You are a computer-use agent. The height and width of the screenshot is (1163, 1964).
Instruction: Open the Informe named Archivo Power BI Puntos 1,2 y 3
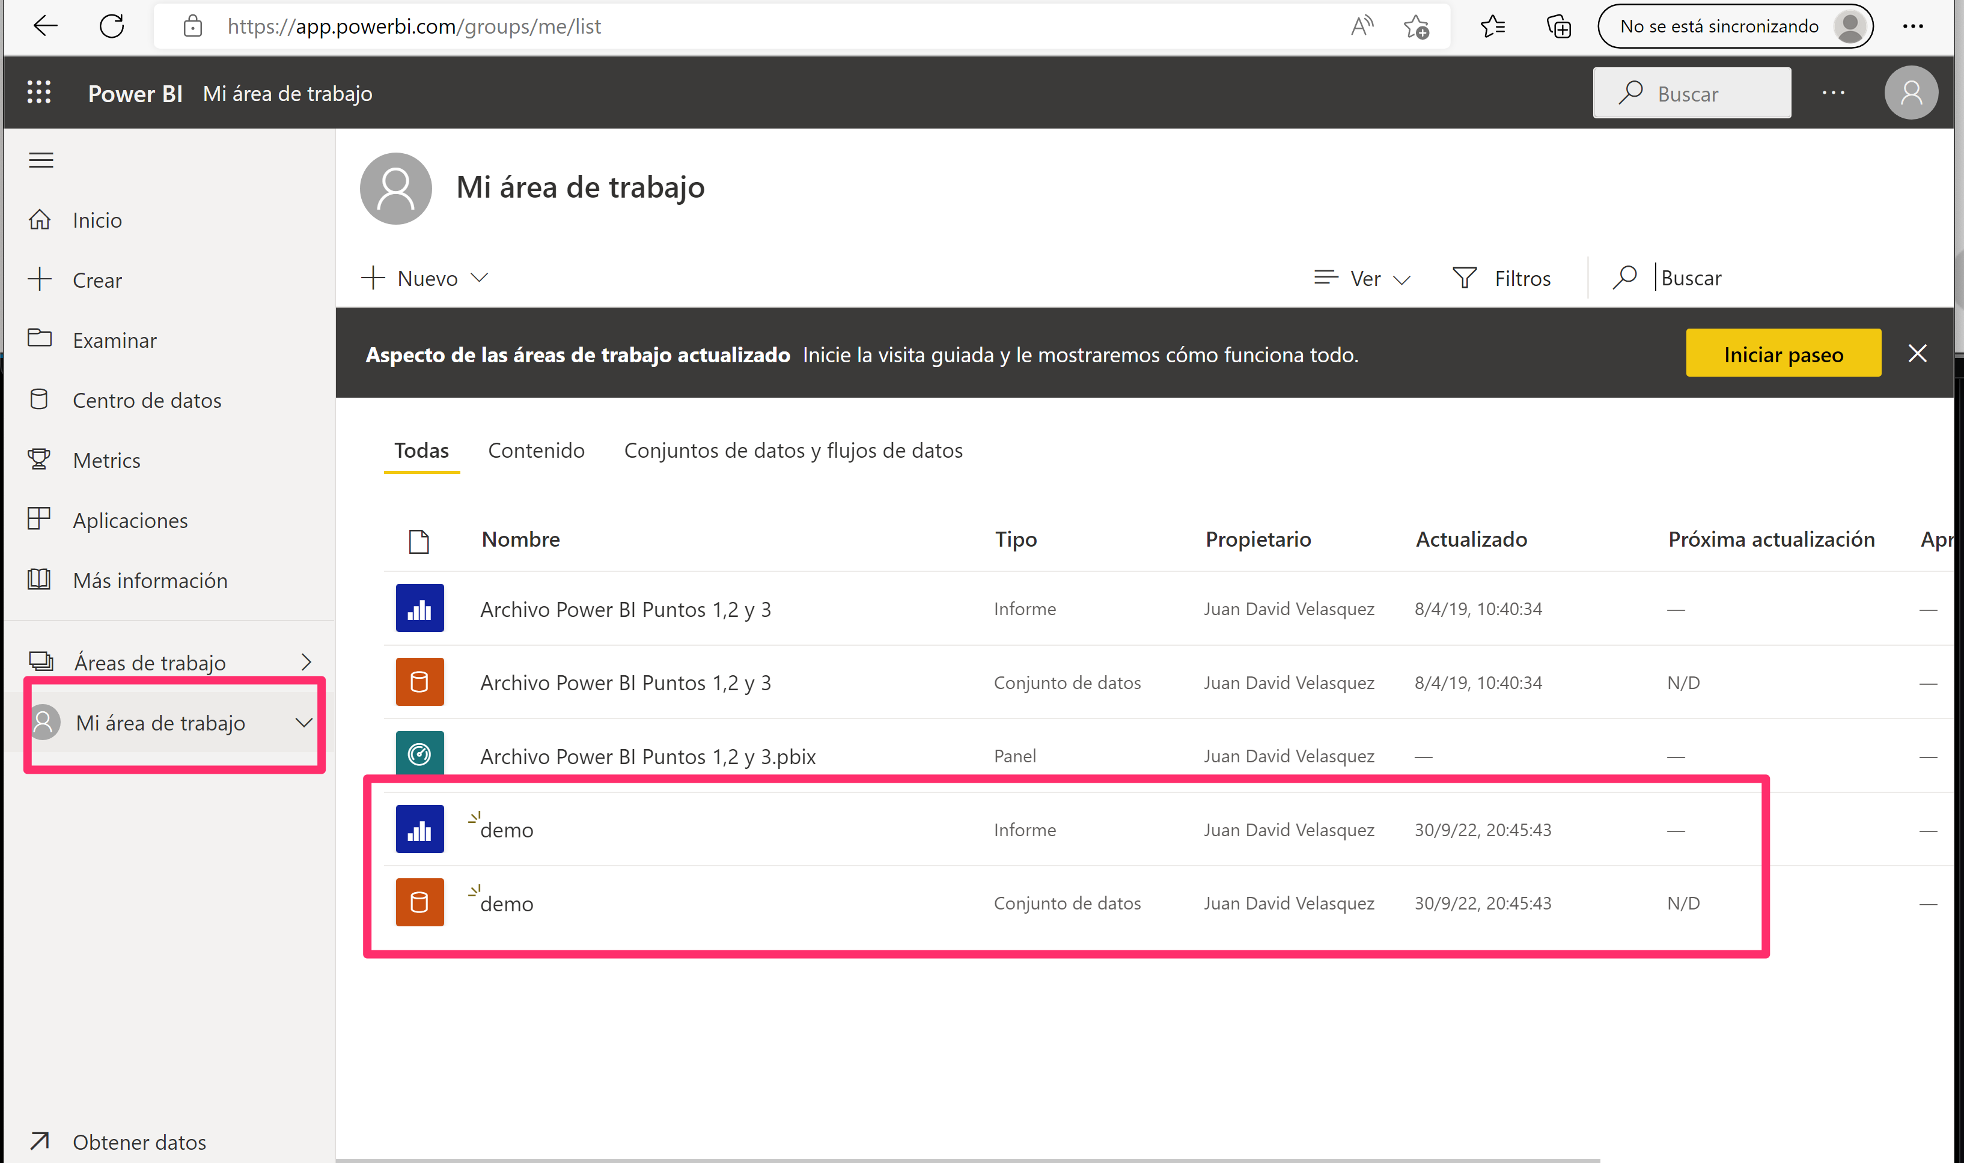pyautogui.click(x=626, y=609)
